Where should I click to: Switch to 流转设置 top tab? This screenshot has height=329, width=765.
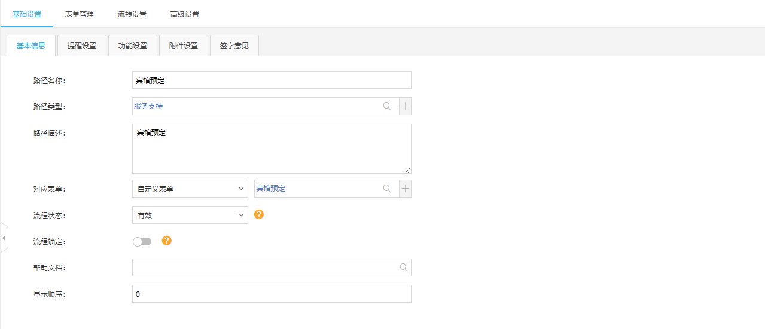tap(132, 14)
